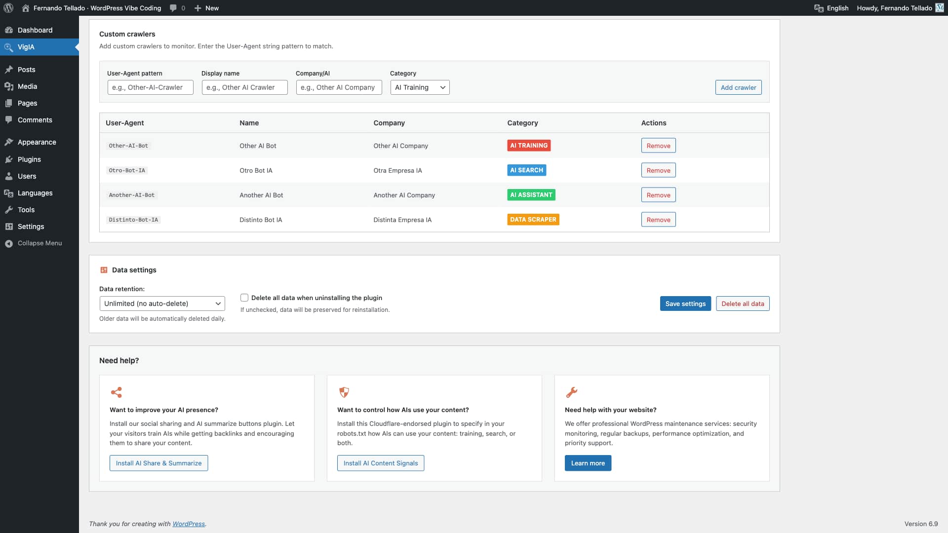Open the Plugins menu in the sidebar
The width and height of the screenshot is (948, 533).
pyautogui.click(x=29, y=159)
